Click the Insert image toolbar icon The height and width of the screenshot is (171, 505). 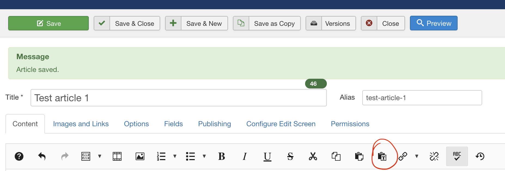pyautogui.click(x=140, y=156)
